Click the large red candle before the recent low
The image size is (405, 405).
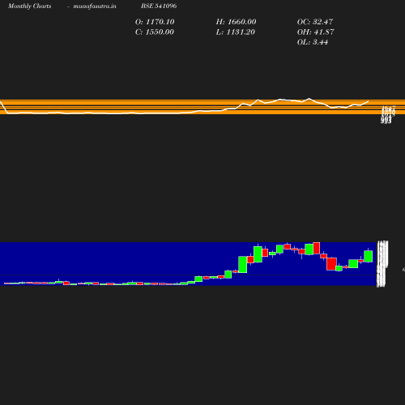tap(331, 264)
